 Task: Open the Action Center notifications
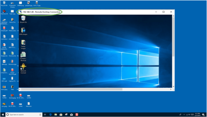click(203, 115)
